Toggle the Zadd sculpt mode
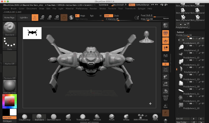Image resolution: width=209 pixels, height=123 pixels. [x=108, y=15]
